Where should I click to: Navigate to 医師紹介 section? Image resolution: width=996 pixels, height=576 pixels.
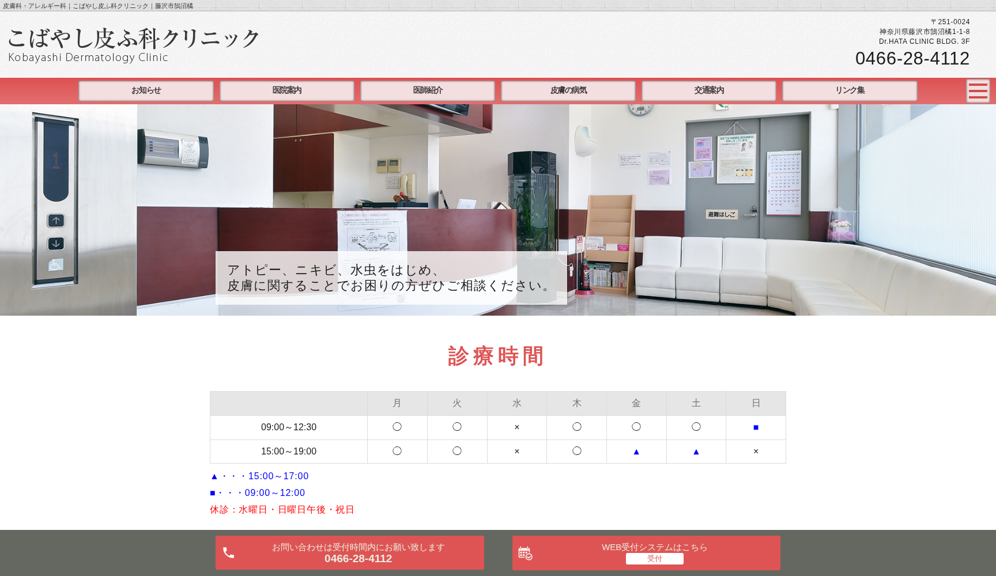(427, 90)
